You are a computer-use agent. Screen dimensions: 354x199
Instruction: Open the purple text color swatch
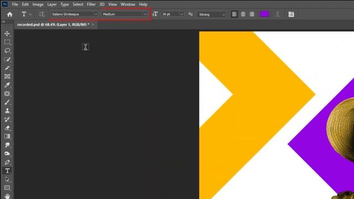tap(264, 14)
